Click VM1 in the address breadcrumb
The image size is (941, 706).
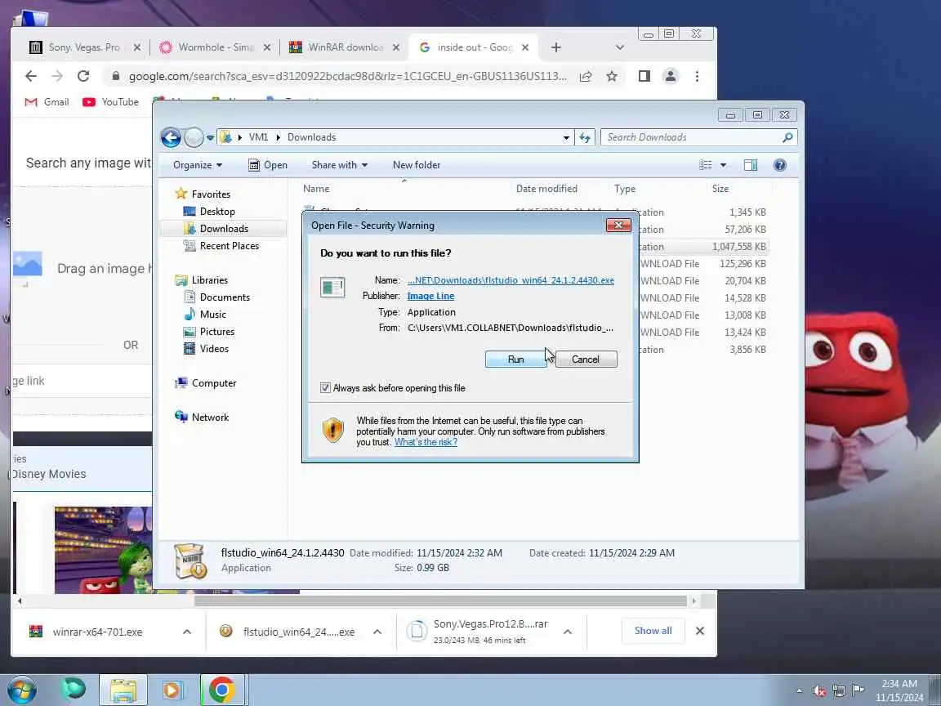tap(258, 137)
